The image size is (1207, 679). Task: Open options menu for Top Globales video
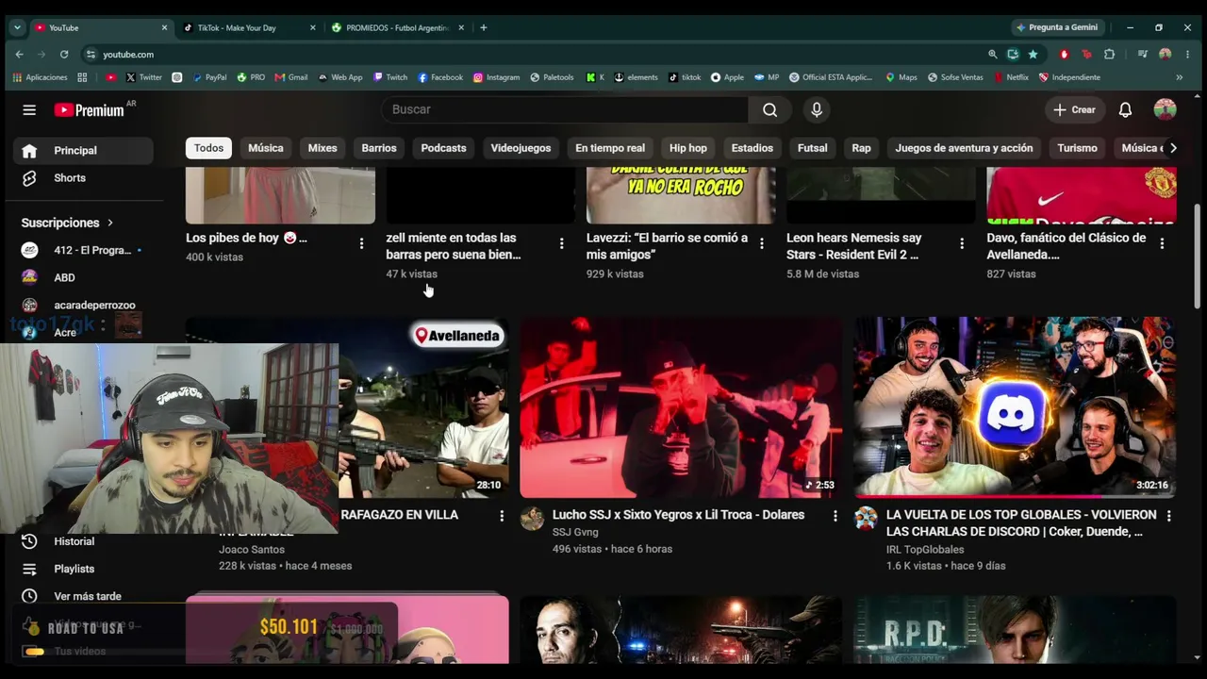(x=1168, y=516)
